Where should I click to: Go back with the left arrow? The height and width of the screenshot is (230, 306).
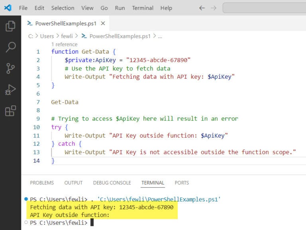tap(202, 8)
